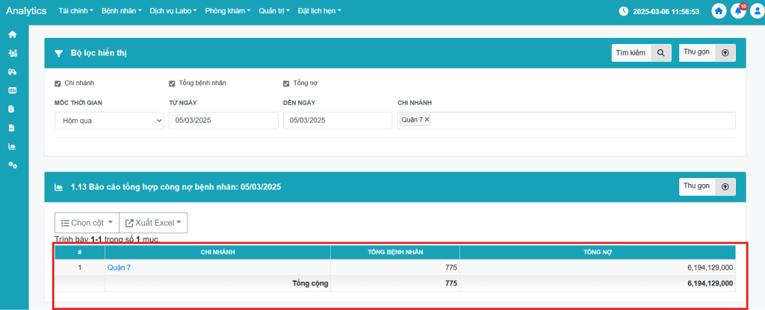The image size is (765, 310).
Task: Open the Xuất Excel dropdown
Action: (x=153, y=223)
